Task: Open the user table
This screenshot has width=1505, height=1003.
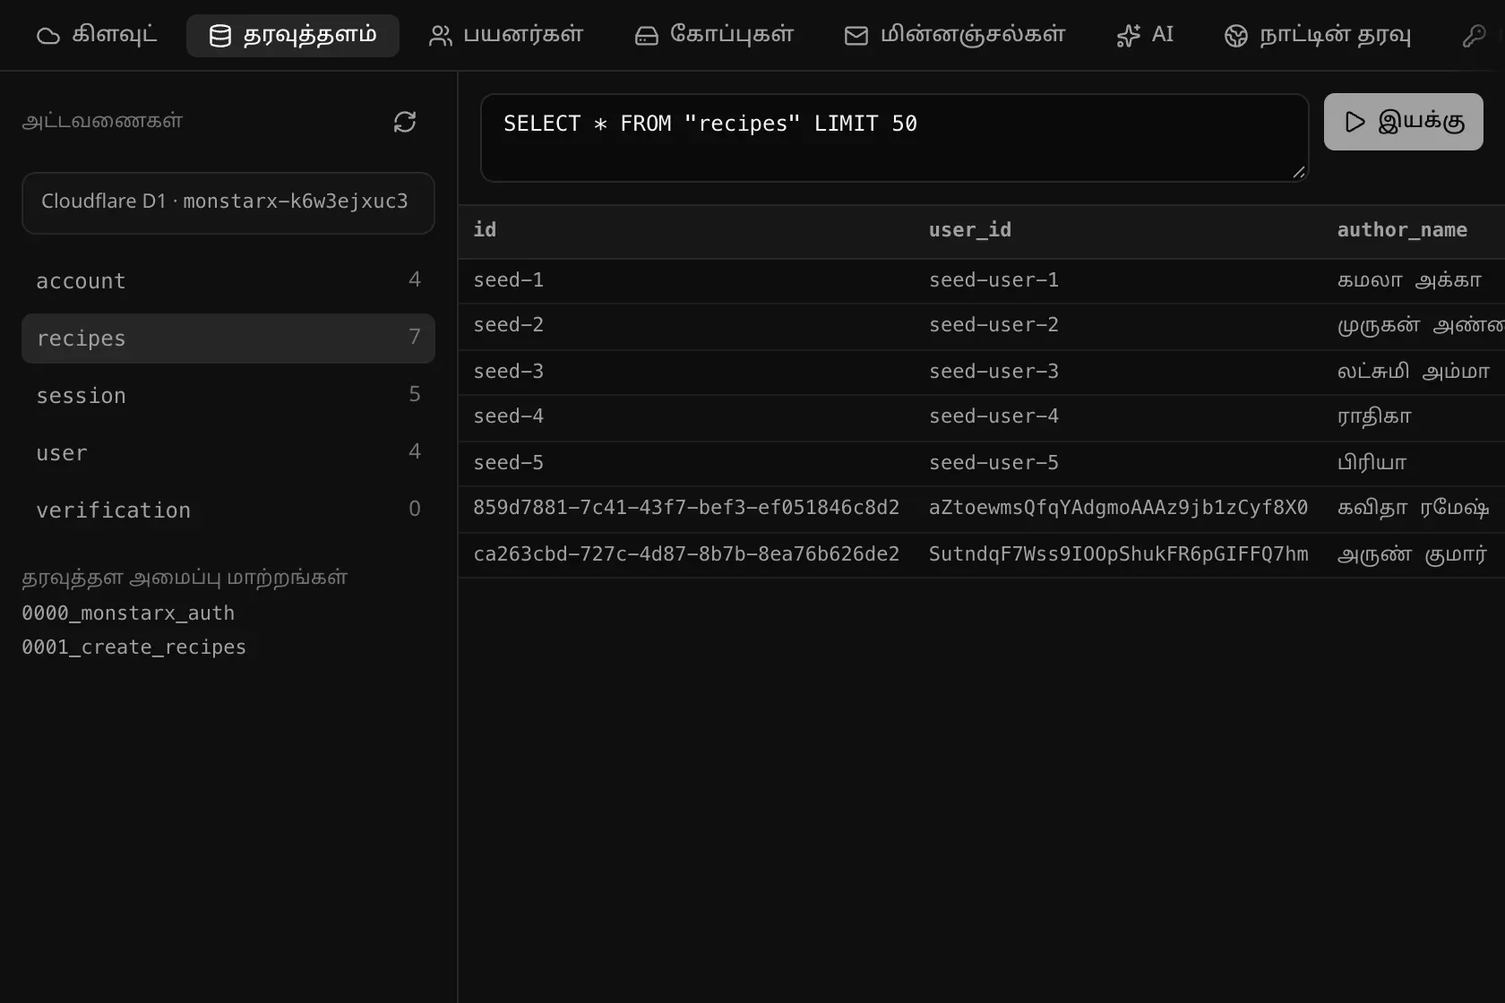Action: click(x=228, y=453)
